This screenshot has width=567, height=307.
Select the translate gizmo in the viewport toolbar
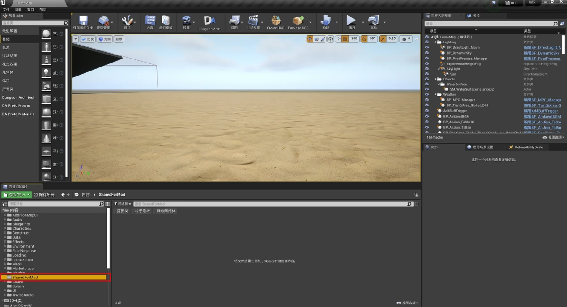coord(310,39)
